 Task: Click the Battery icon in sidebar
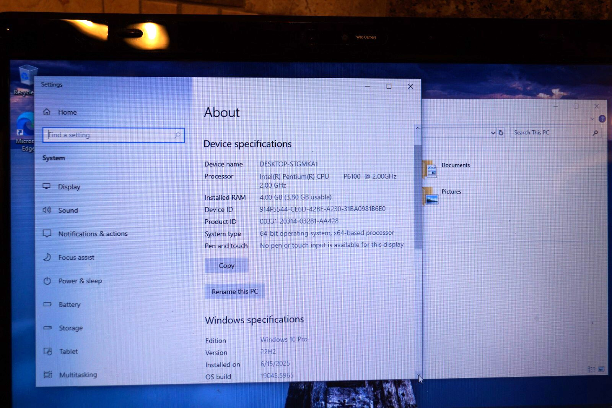(47, 304)
